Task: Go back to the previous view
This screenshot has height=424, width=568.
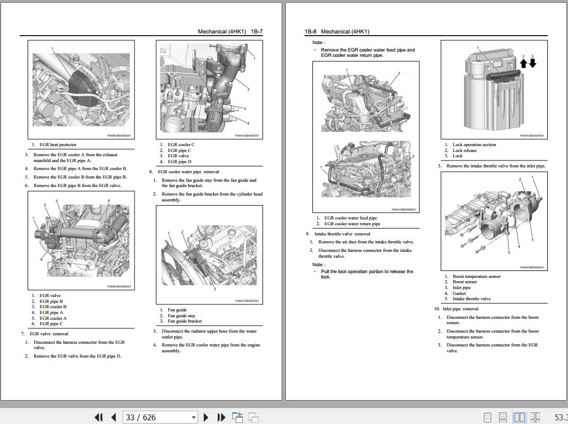Action: click(238, 418)
